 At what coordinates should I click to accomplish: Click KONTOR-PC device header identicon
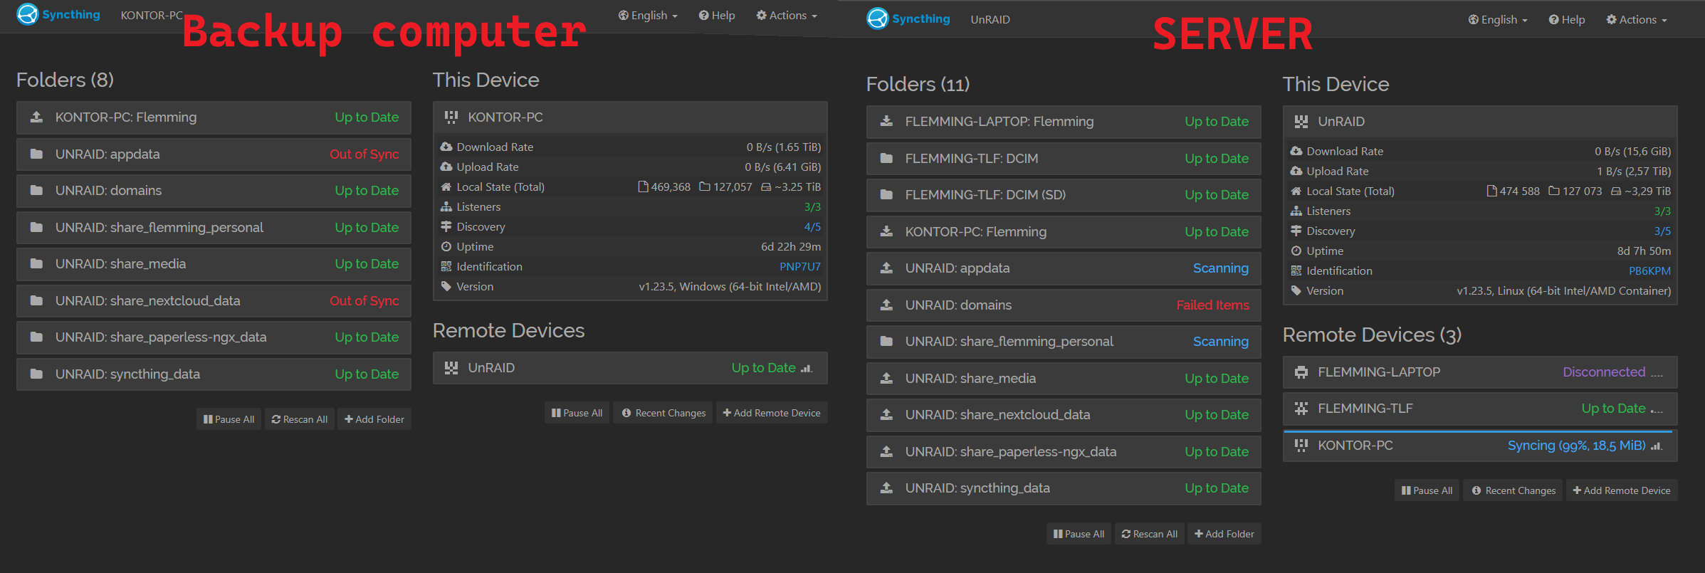451,117
